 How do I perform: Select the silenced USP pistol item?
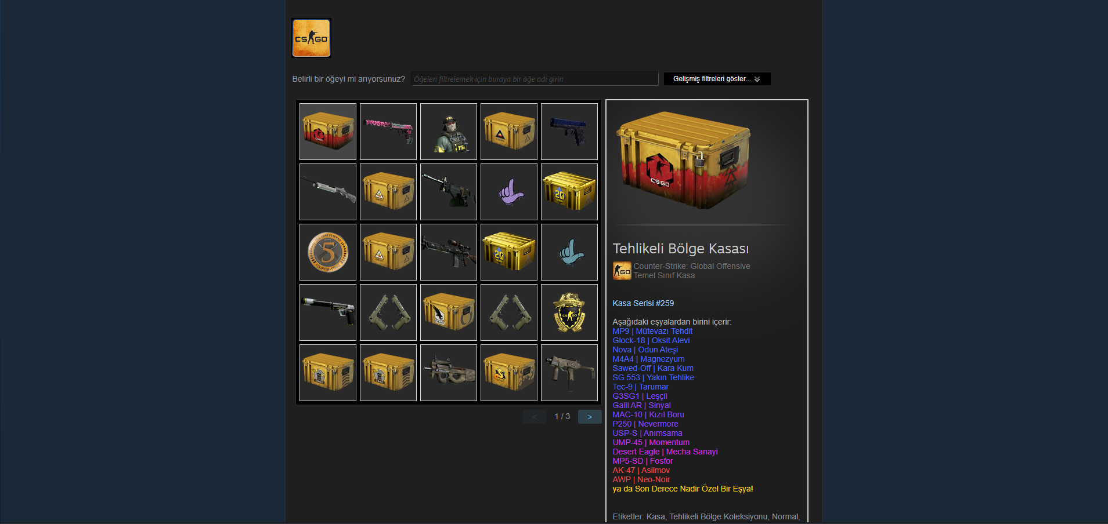(x=328, y=312)
